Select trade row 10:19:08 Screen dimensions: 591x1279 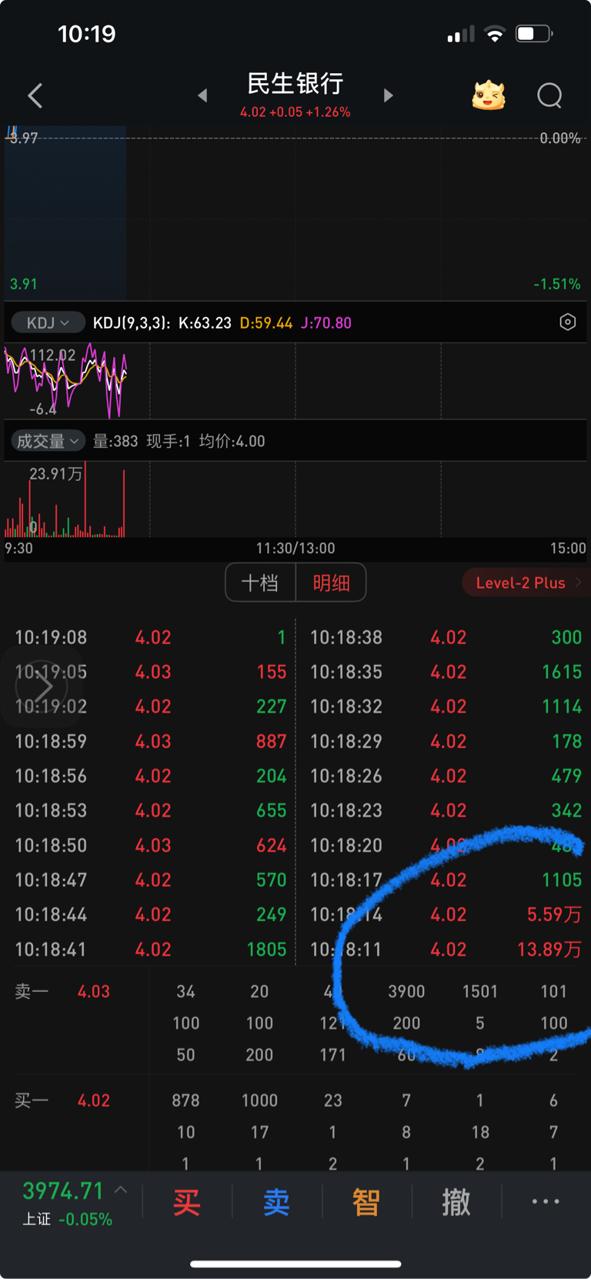(151, 637)
